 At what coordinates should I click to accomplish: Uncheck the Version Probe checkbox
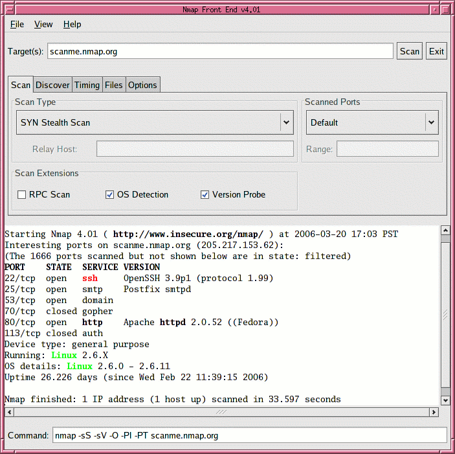pos(205,194)
